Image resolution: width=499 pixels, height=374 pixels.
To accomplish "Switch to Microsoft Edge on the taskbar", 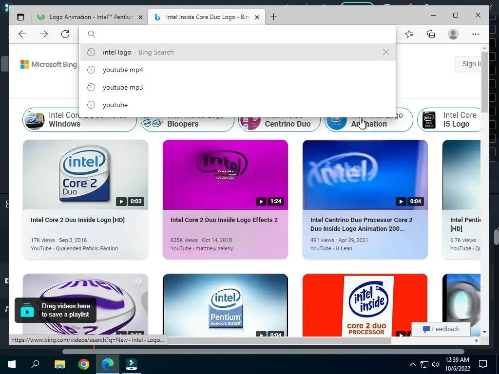I will point(108,364).
